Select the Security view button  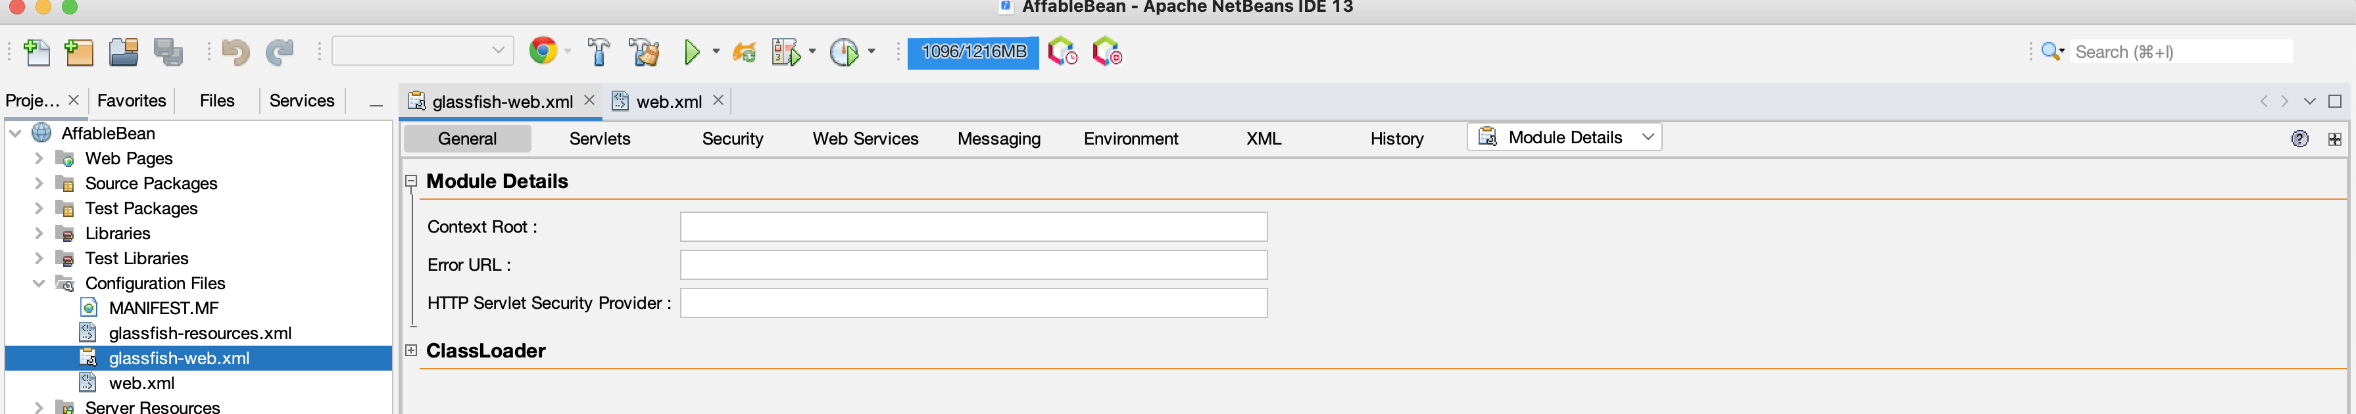pyautogui.click(x=733, y=139)
